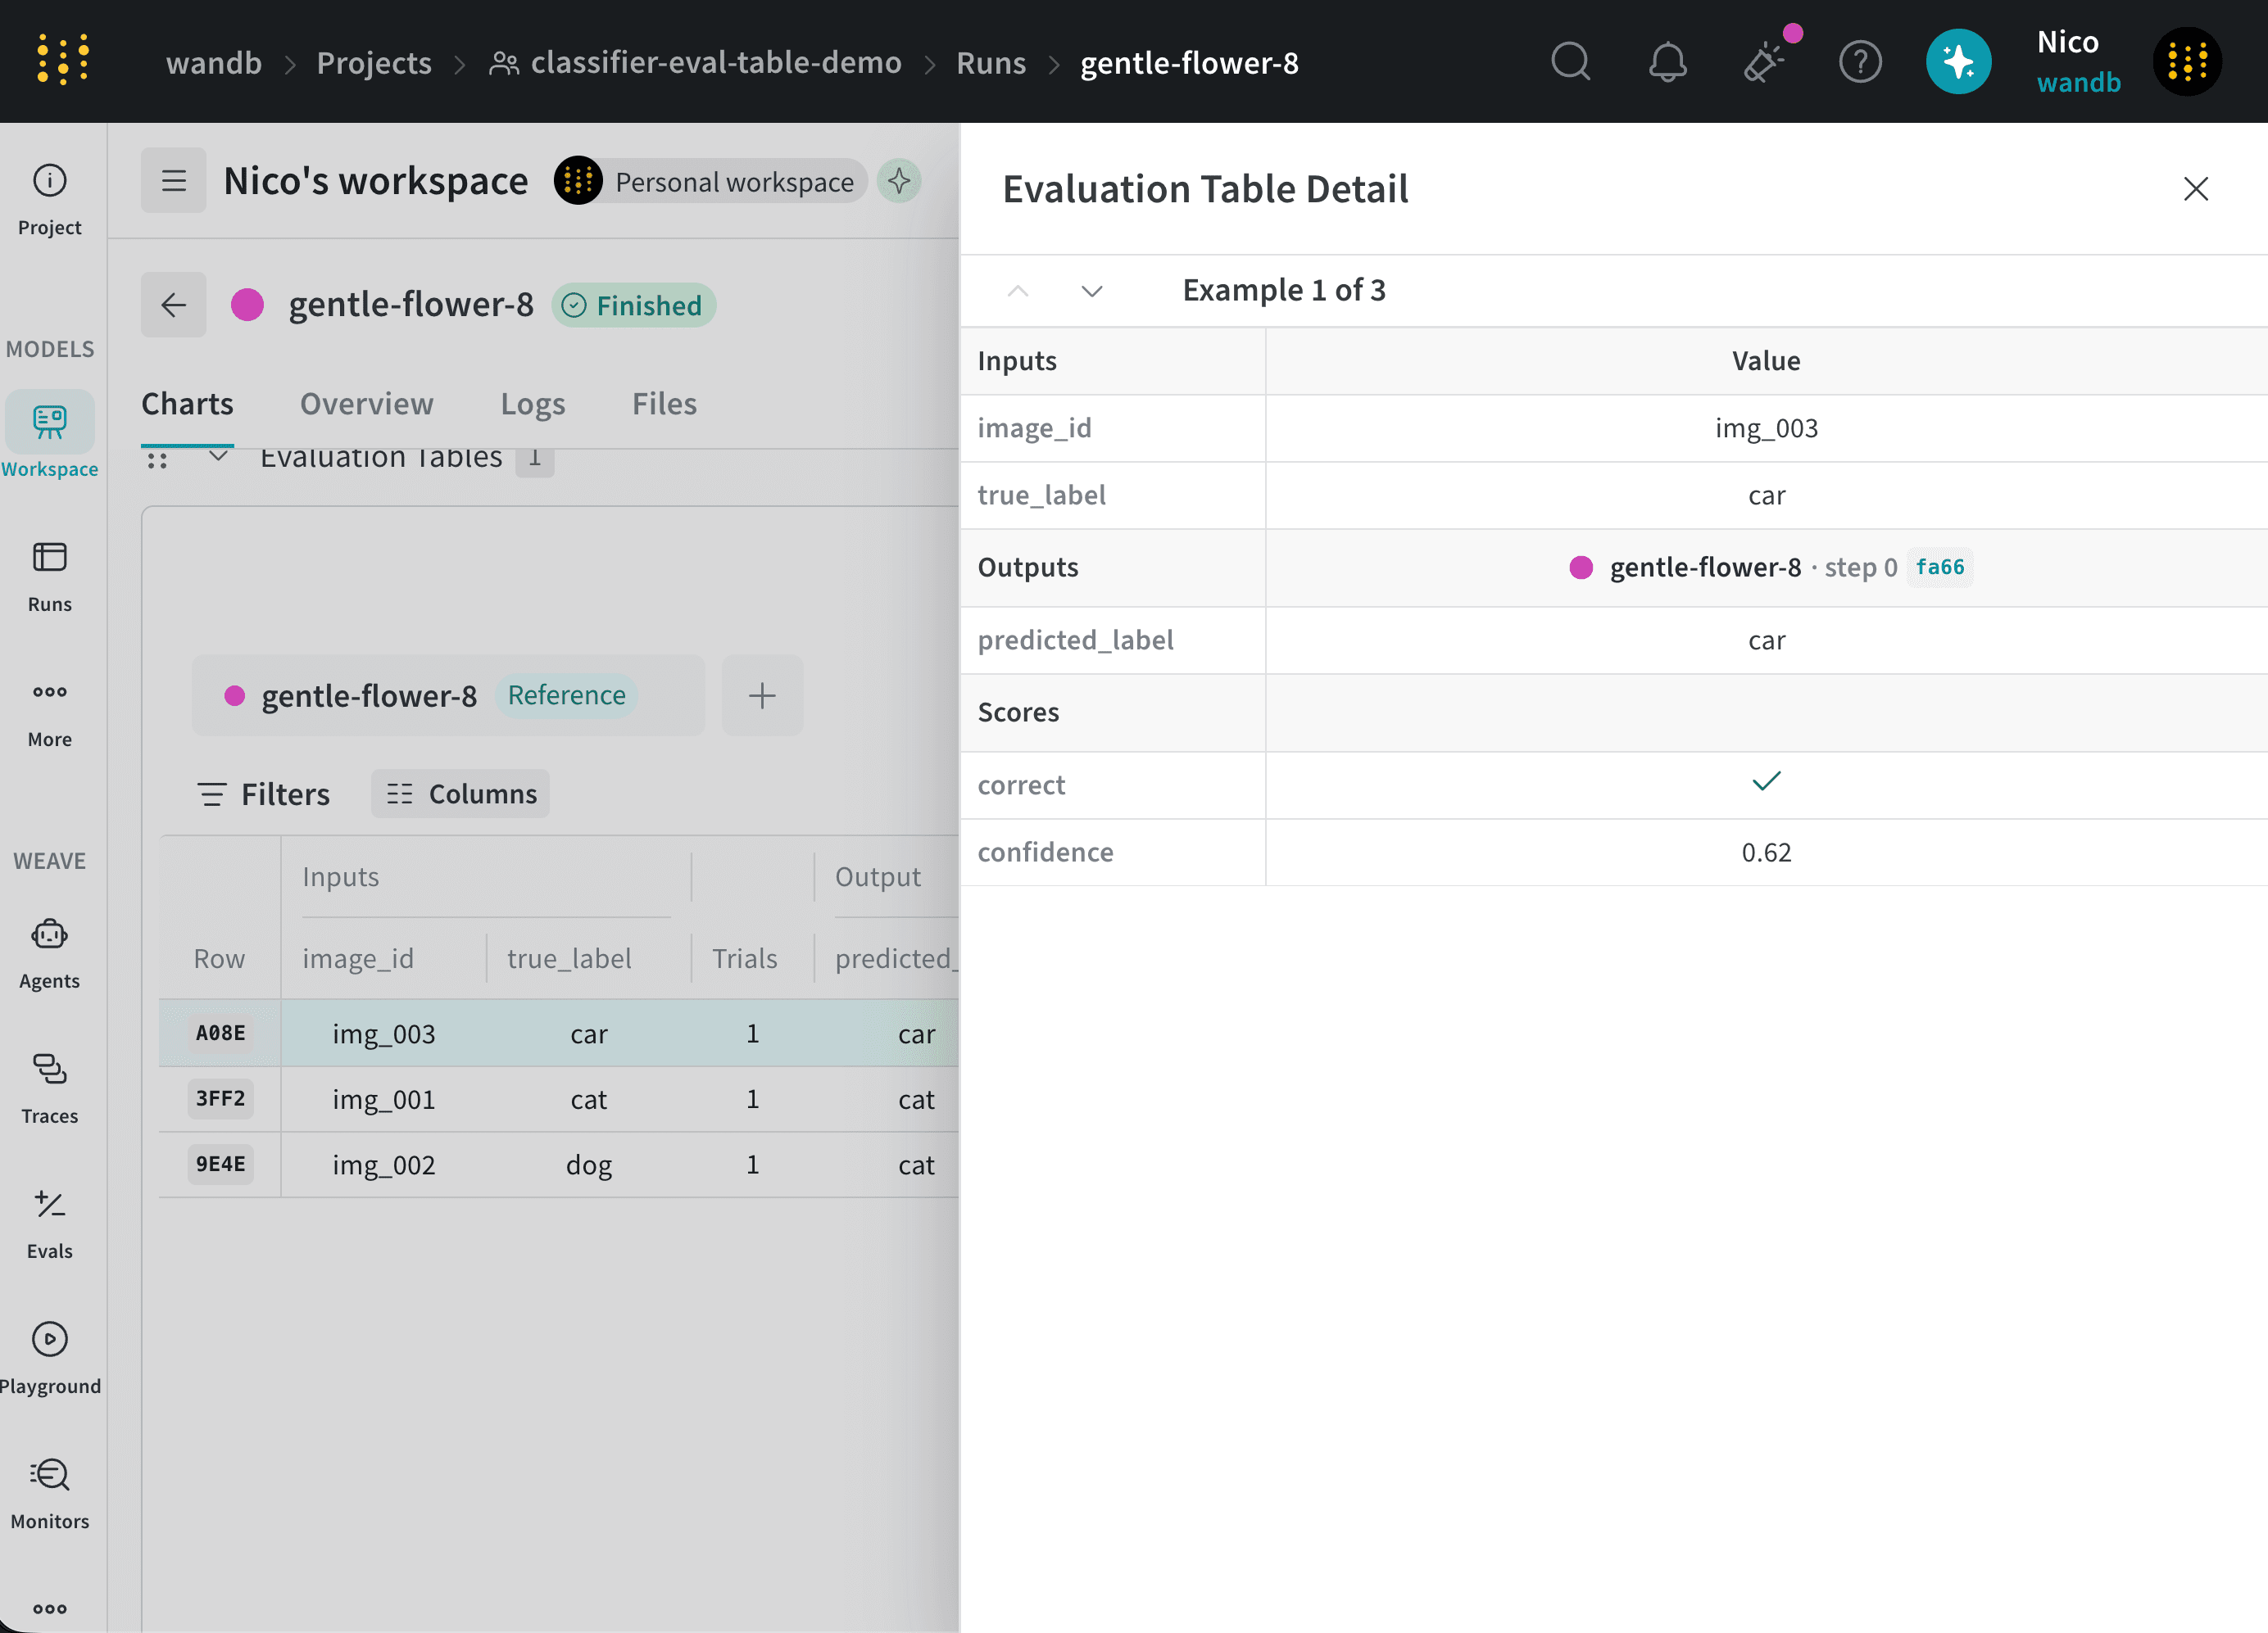Open Weave Playground in sidebar
Screen dimensions: 2268x1633
(50, 1359)
